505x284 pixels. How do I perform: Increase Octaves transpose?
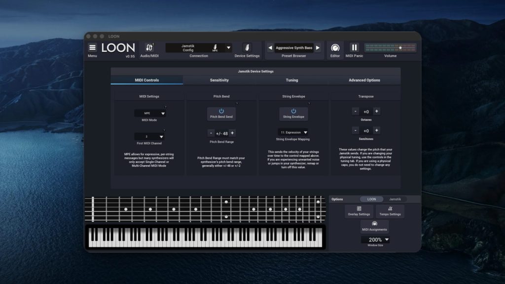(376, 111)
